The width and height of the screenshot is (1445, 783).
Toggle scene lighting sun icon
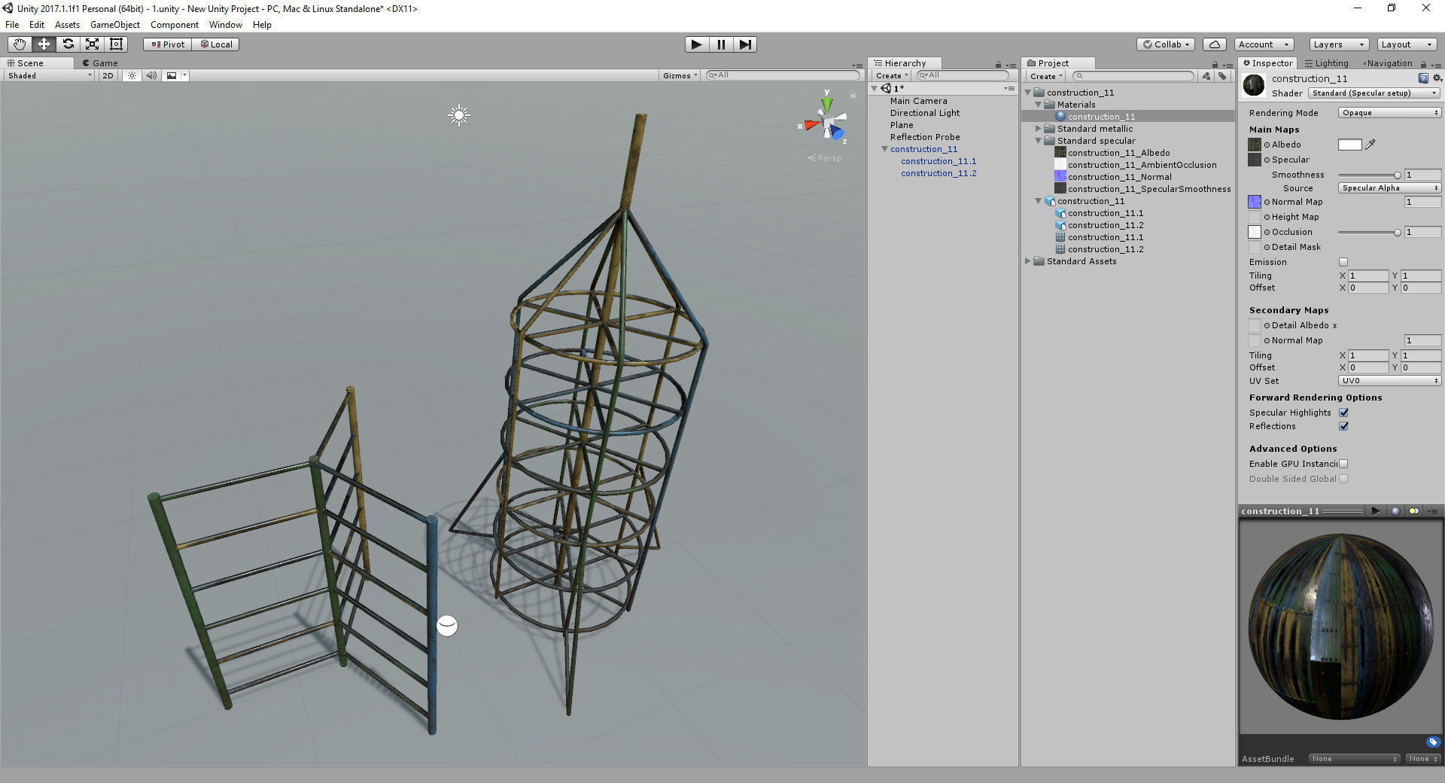132,75
